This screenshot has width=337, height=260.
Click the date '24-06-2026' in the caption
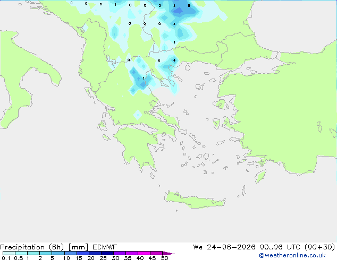pos(231,247)
